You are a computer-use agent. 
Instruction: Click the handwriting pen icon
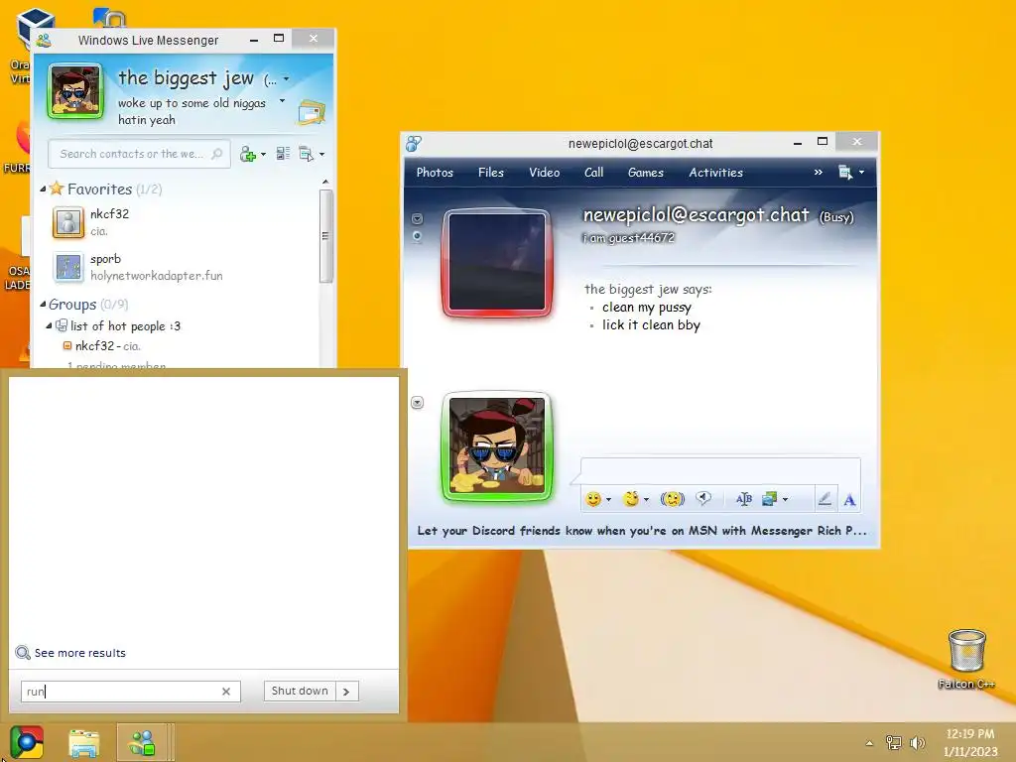(x=825, y=499)
